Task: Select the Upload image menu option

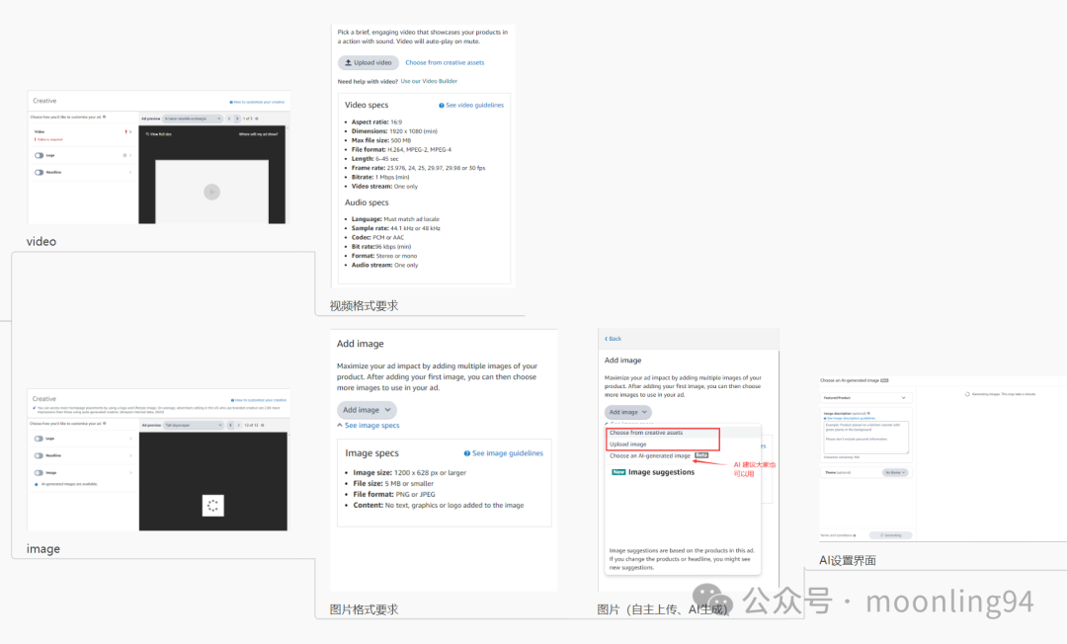Action: [627, 444]
